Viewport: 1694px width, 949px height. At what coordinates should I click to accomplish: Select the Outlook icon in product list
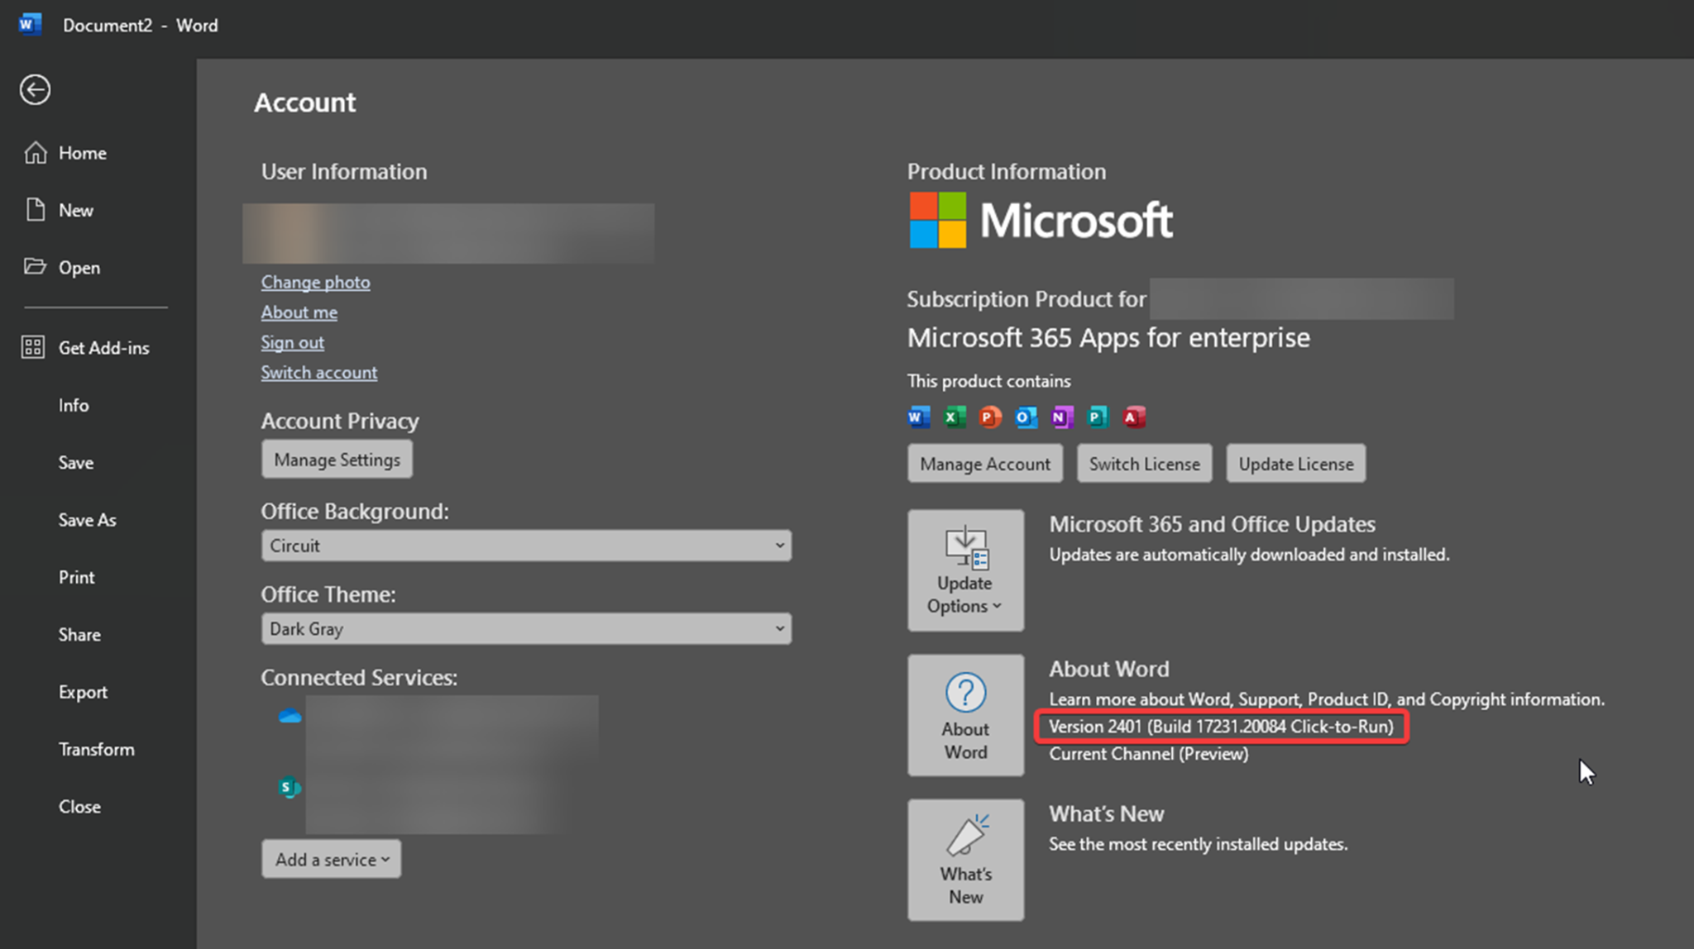1026,417
